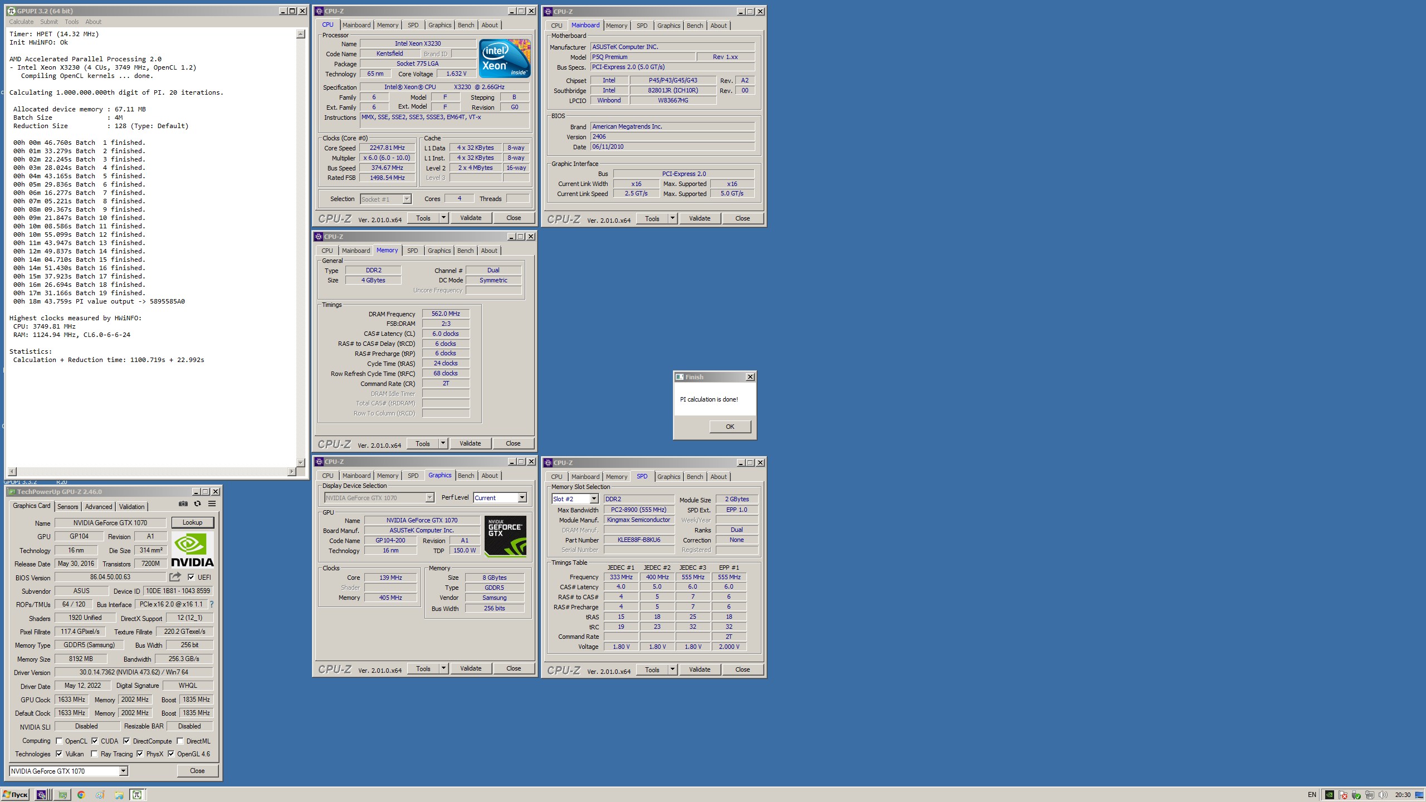This screenshot has width=1426, height=802.
Task: Toggle the PhysX checkbox
Action: (x=140, y=754)
